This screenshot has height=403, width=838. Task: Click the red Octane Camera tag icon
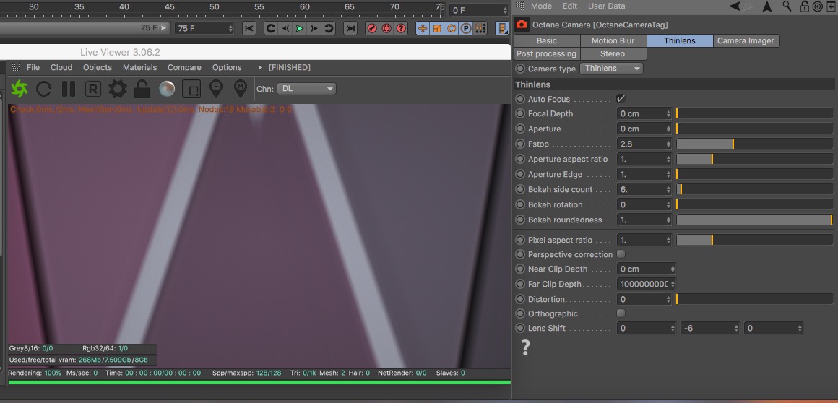[522, 25]
